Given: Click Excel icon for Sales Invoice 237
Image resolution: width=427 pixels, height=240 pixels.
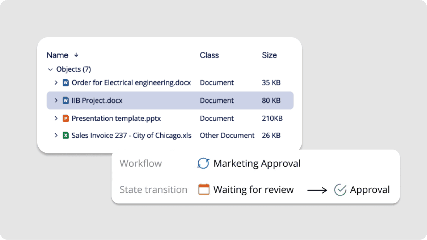Looking at the screenshot, I should click(65, 135).
